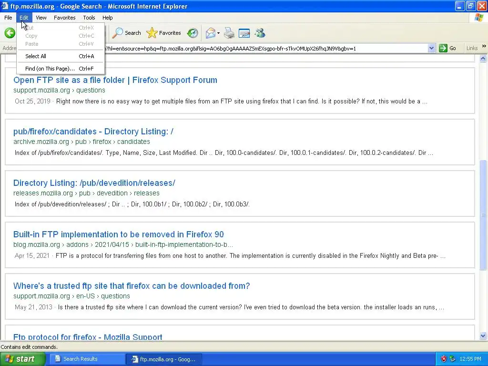Screen dimensions: 488x366
Task: Click the Mail envelope icon
Action: [210, 33]
